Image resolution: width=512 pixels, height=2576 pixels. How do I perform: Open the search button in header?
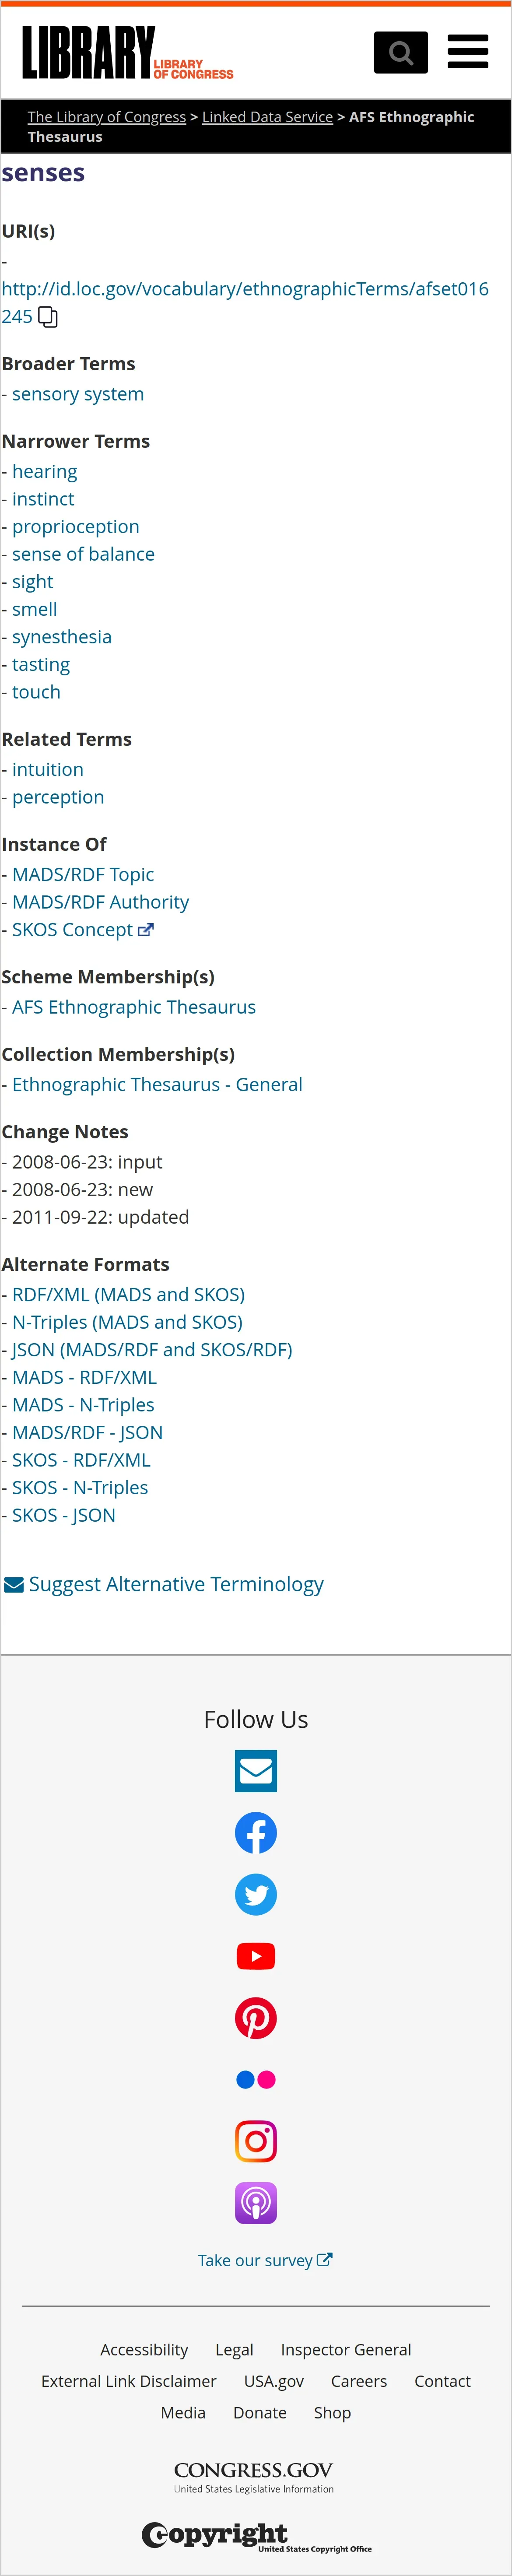(x=400, y=53)
